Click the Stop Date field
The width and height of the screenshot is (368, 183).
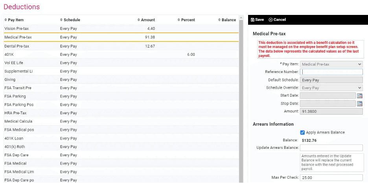(328, 104)
